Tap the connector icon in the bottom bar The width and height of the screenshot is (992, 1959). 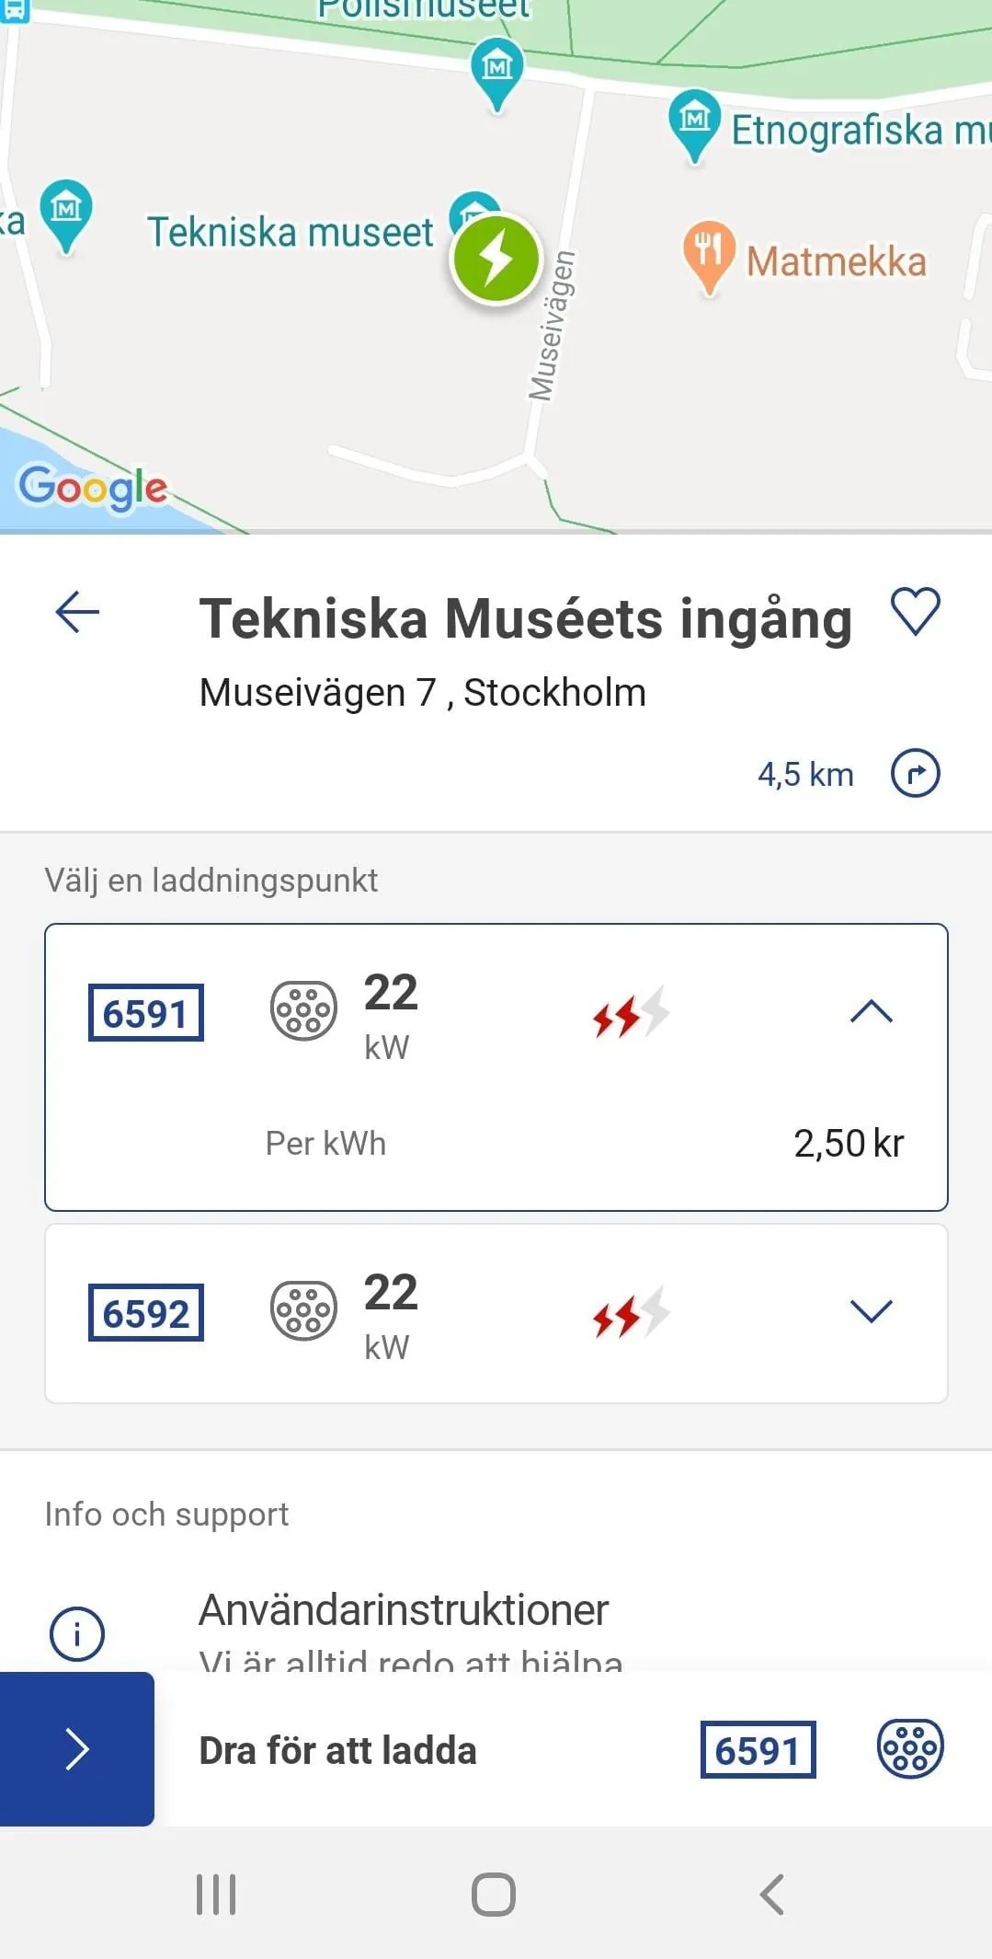[x=910, y=1748]
